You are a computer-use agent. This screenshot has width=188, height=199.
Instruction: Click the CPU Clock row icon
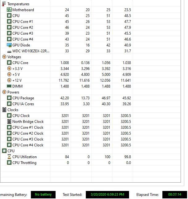click(9, 115)
